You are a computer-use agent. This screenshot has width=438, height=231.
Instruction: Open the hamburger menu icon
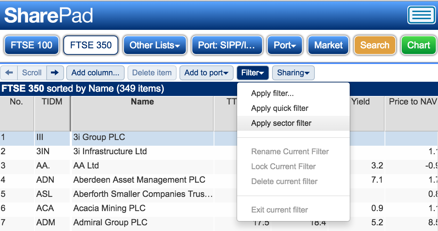[x=422, y=15]
